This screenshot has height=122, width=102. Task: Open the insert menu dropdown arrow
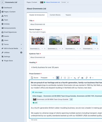point(93,78)
